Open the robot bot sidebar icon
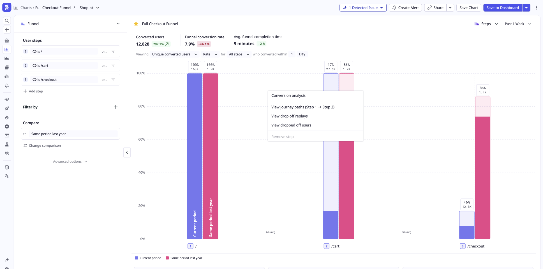 tap(7, 76)
